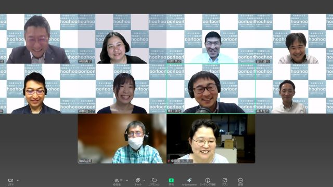The height and width of the screenshot is (187, 333).
Task: Click the 中田 participant name label
Action: click(182, 161)
